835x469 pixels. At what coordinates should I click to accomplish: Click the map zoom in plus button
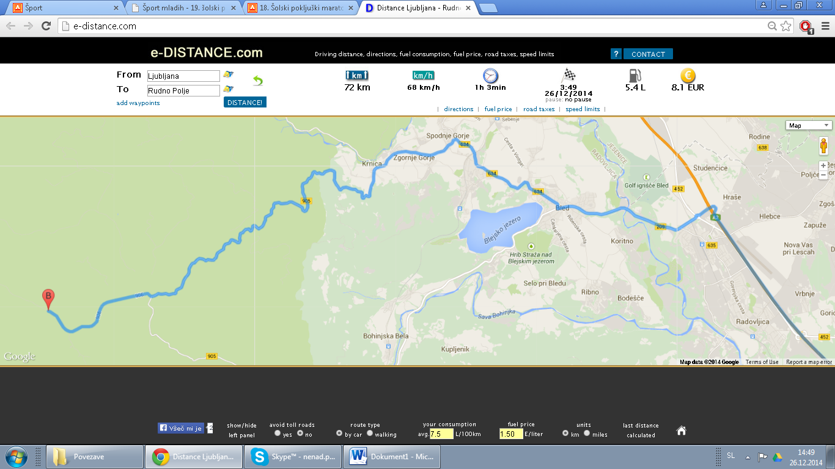823,165
